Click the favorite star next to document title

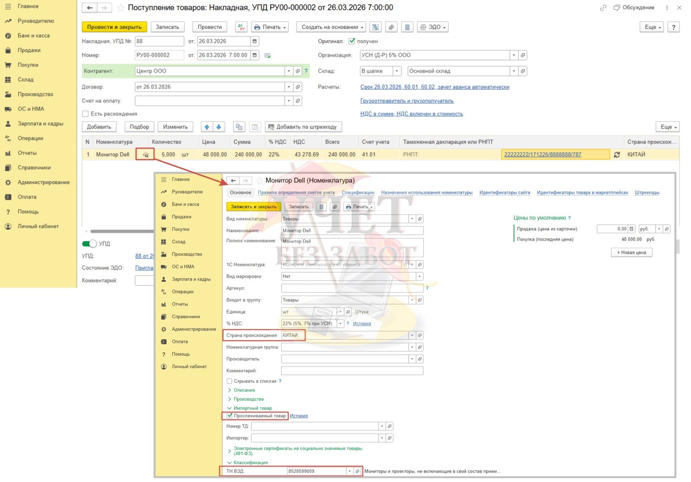[x=121, y=8]
